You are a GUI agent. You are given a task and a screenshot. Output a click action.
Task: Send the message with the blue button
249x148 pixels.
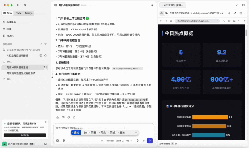click(150, 141)
